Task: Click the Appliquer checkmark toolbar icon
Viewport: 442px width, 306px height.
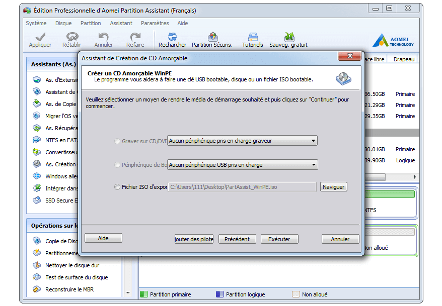Action: 40,37
